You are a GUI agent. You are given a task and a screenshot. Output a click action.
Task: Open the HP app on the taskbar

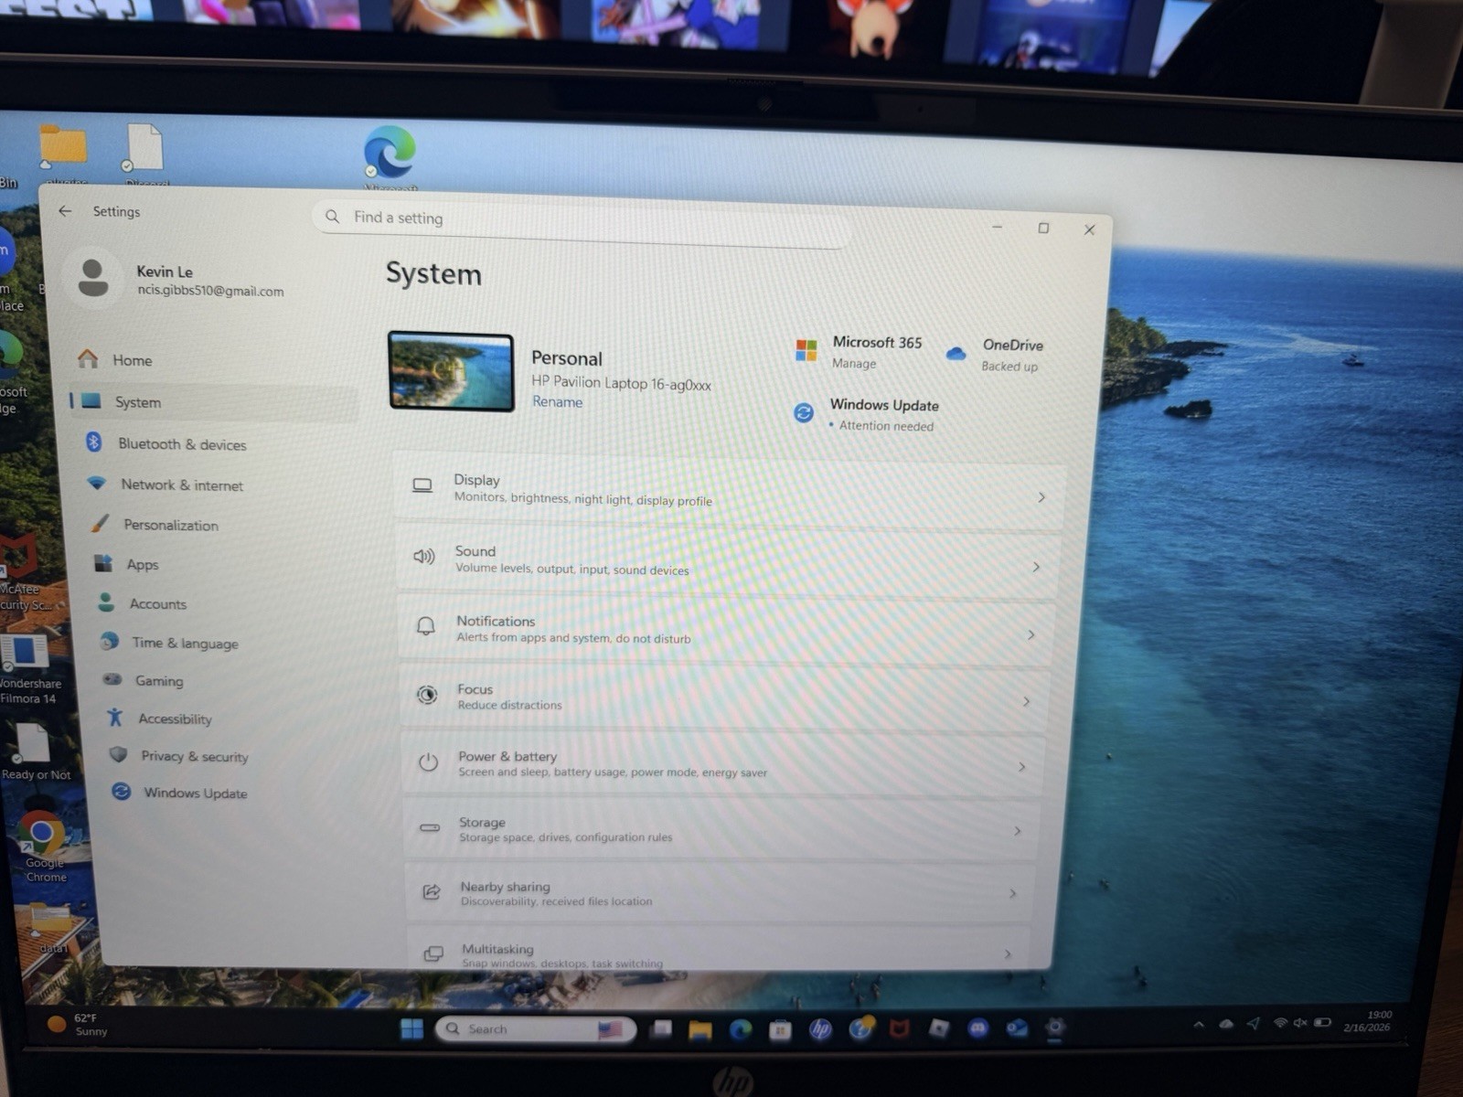[820, 1029]
